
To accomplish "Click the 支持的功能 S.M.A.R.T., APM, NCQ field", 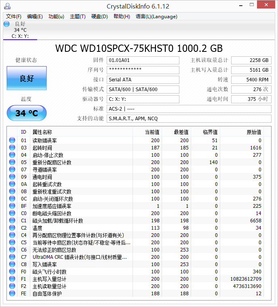I will [x=189, y=118].
